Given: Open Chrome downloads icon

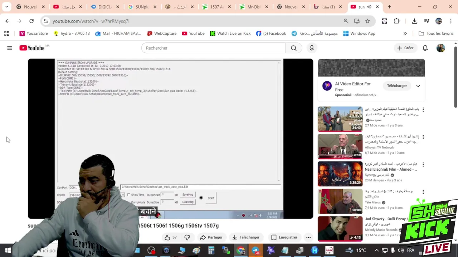Looking at the screenshot, I should (x=415, y=21).
